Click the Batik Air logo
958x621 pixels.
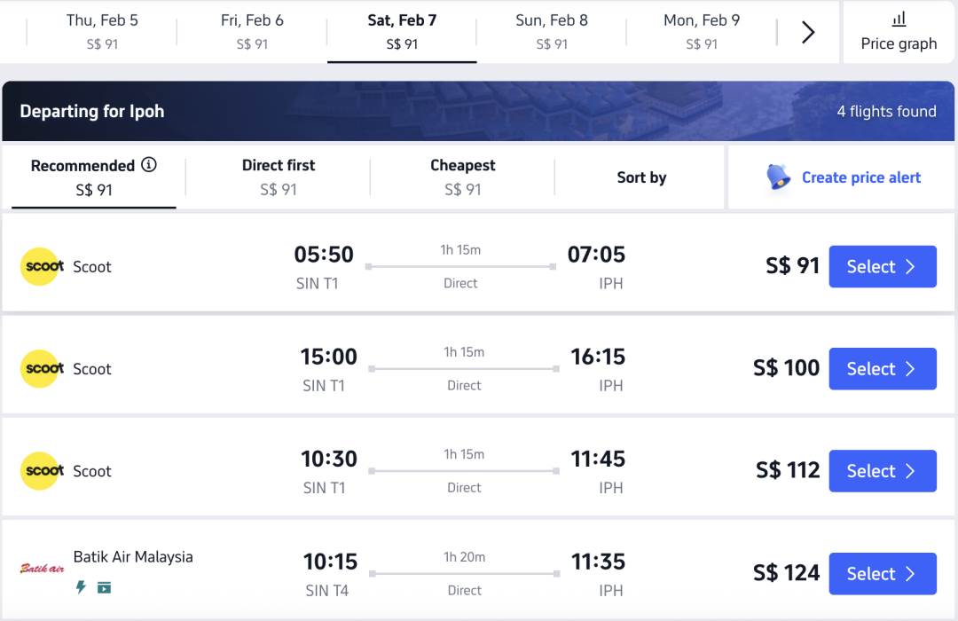click(43, 568)
